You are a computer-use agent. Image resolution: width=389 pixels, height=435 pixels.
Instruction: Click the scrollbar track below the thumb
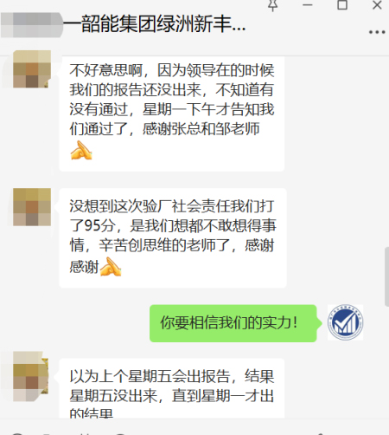(x=386, y=362)
